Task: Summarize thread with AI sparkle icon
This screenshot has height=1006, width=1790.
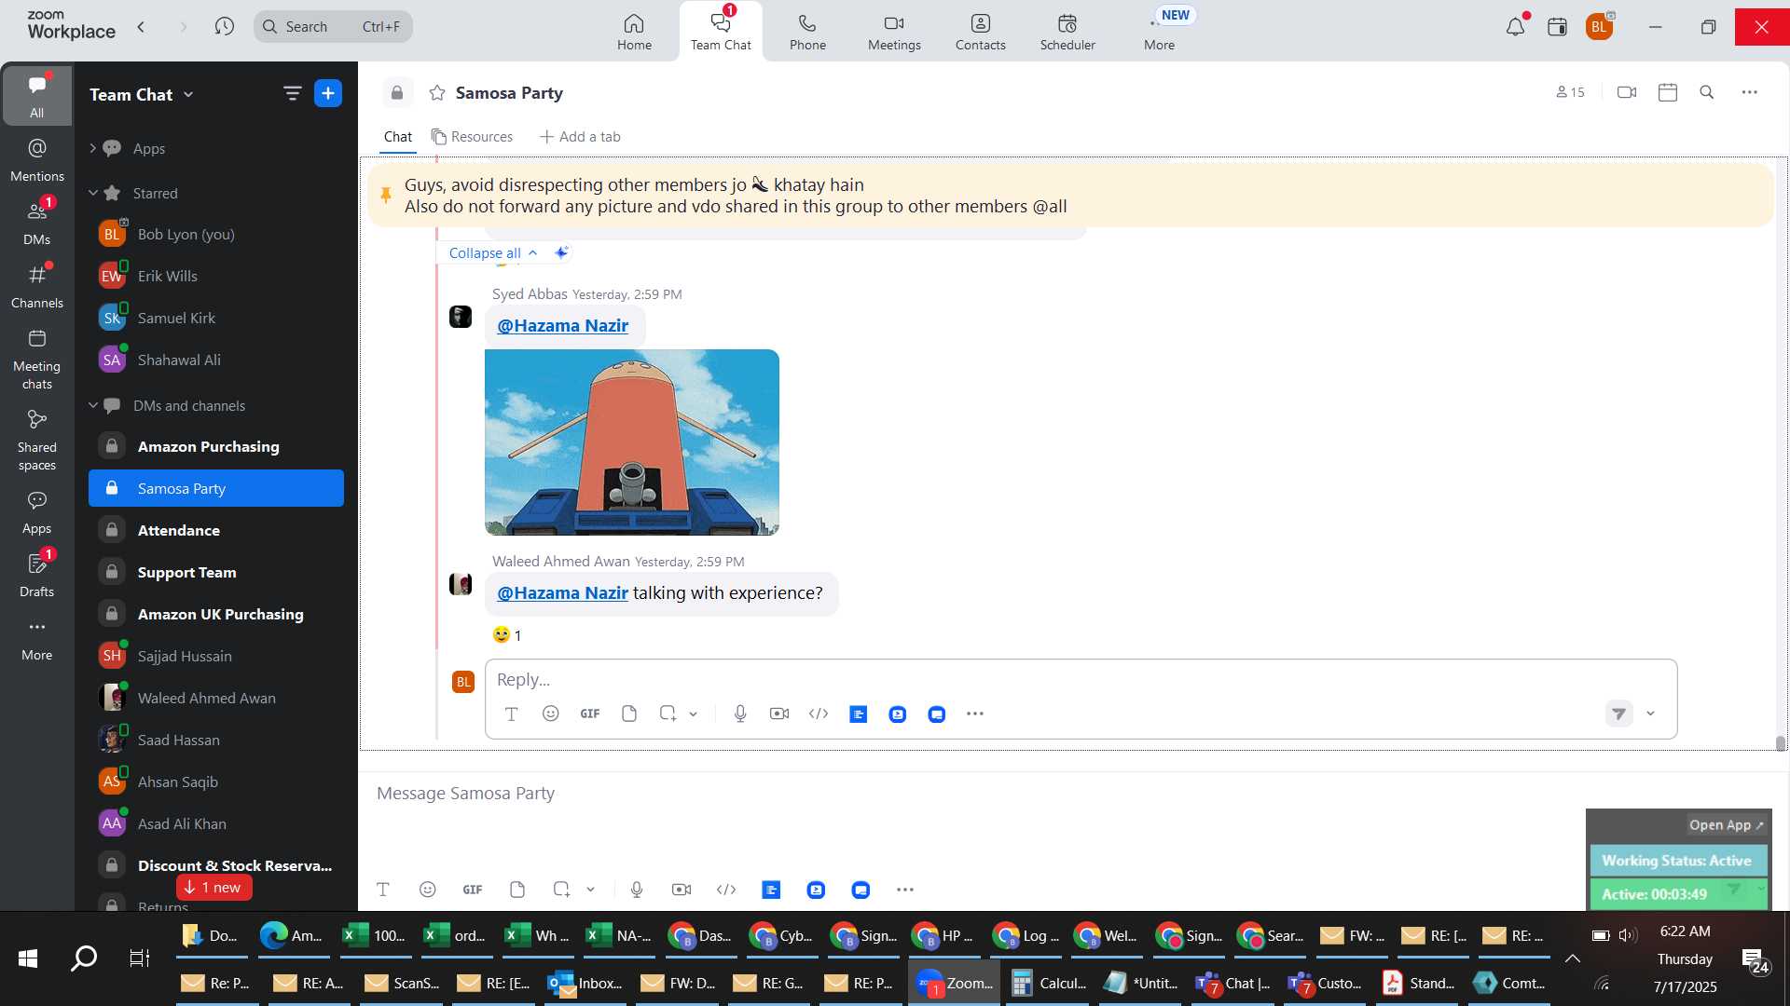Action: coord(561,252)
